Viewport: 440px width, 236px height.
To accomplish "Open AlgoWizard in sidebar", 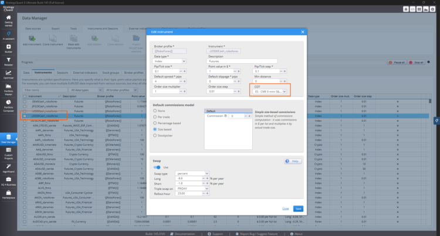I will coord(8,169).
